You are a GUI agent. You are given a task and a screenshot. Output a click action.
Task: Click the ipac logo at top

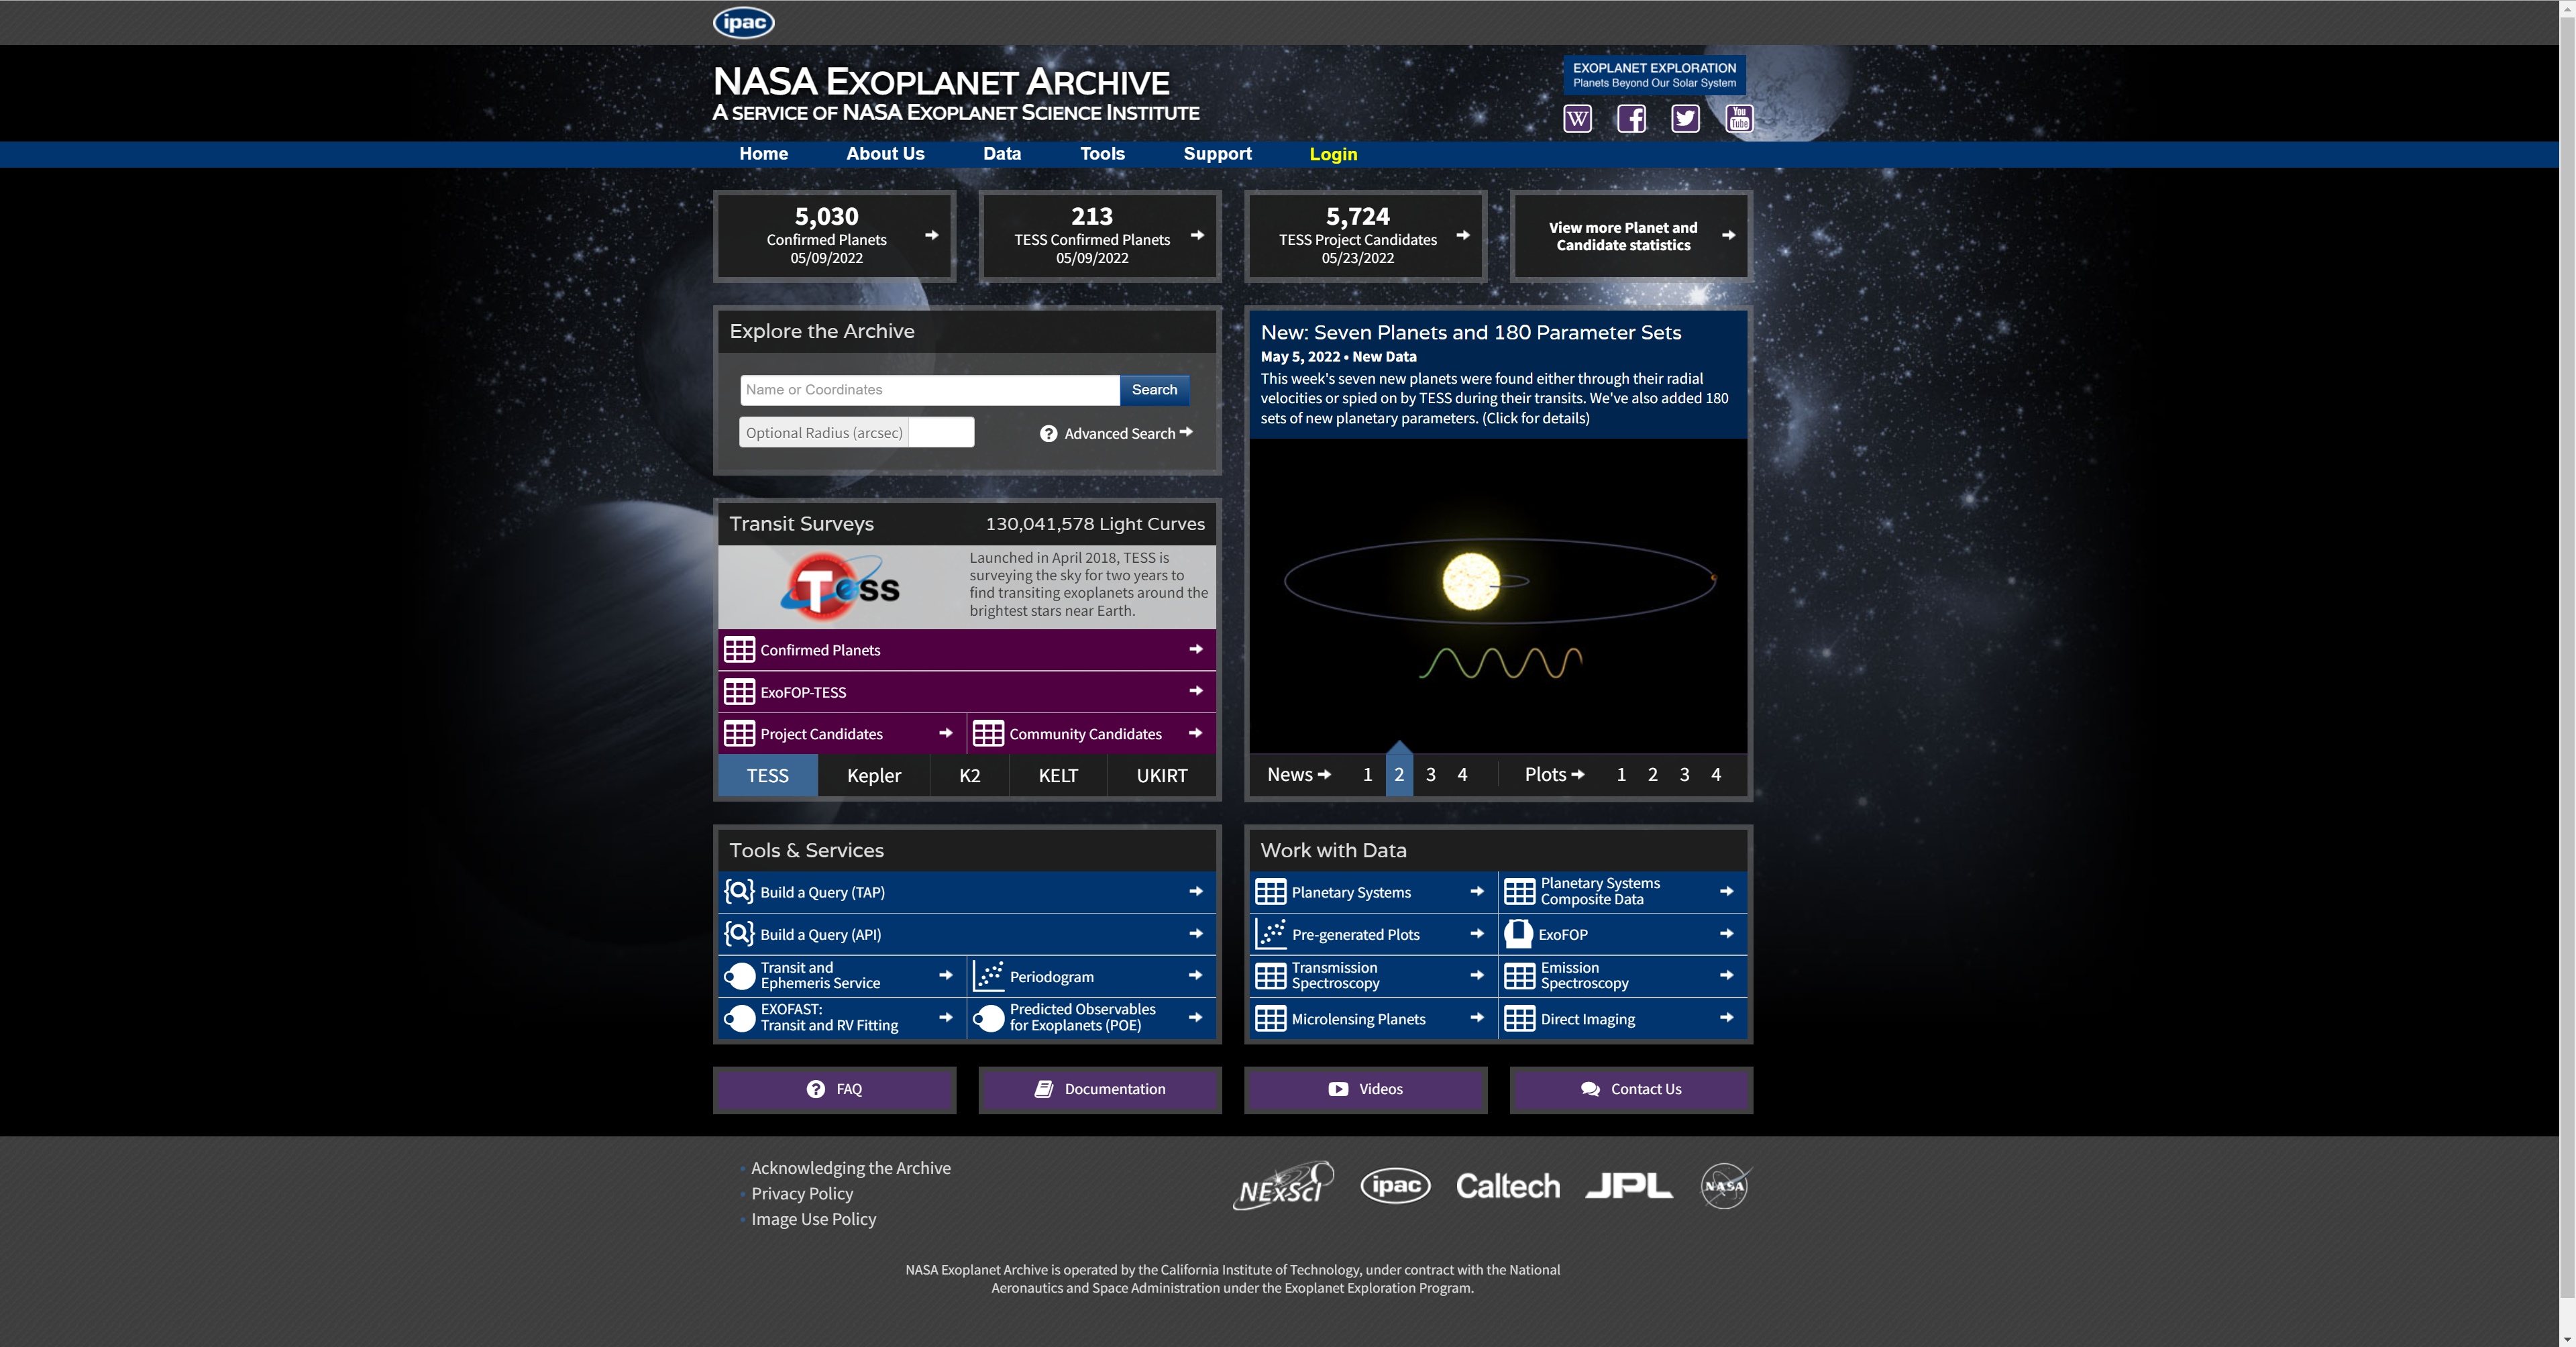743,22
